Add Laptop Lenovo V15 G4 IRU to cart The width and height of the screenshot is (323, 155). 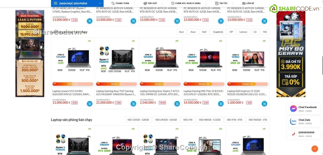[90, 104]
